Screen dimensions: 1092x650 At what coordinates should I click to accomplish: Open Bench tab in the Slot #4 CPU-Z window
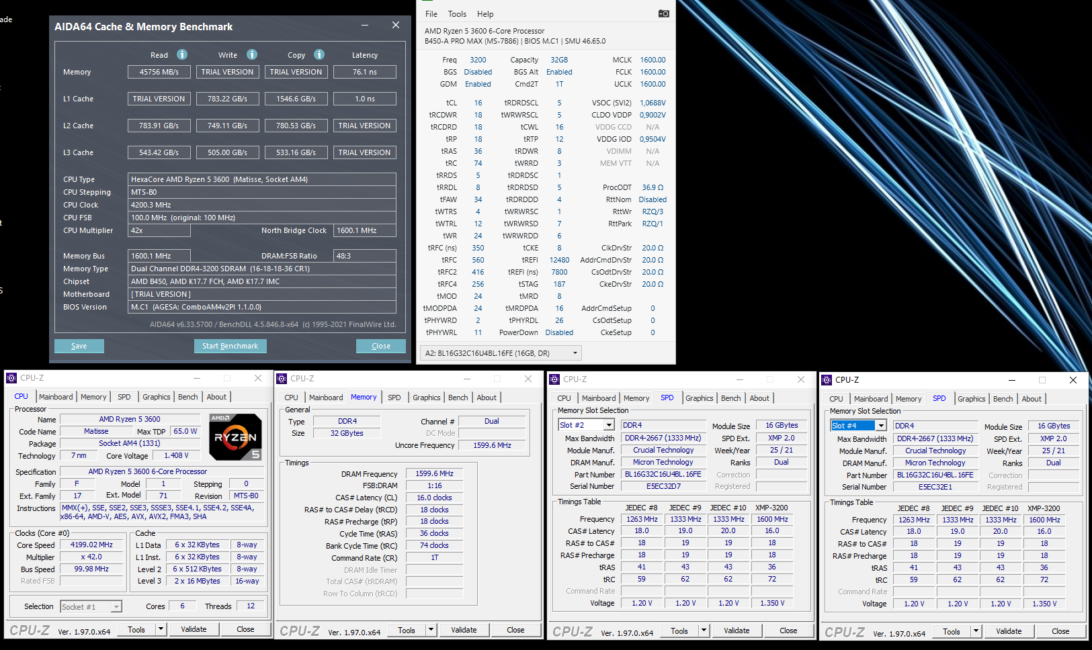(1003, 399)
